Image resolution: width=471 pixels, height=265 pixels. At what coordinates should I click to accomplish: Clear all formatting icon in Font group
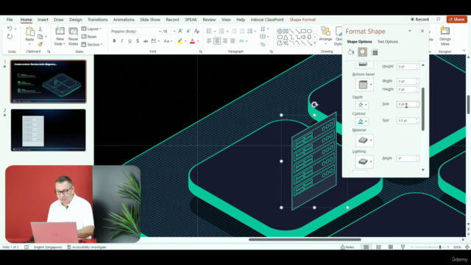click(x=196, y=31)
